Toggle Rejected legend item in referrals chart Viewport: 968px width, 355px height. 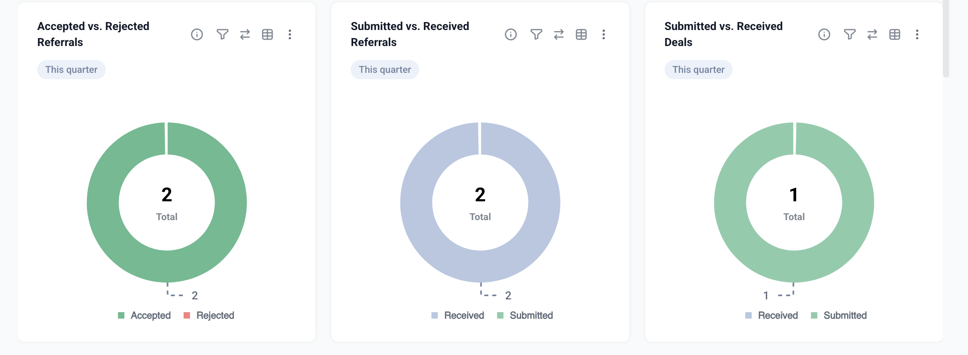point(209,315)
